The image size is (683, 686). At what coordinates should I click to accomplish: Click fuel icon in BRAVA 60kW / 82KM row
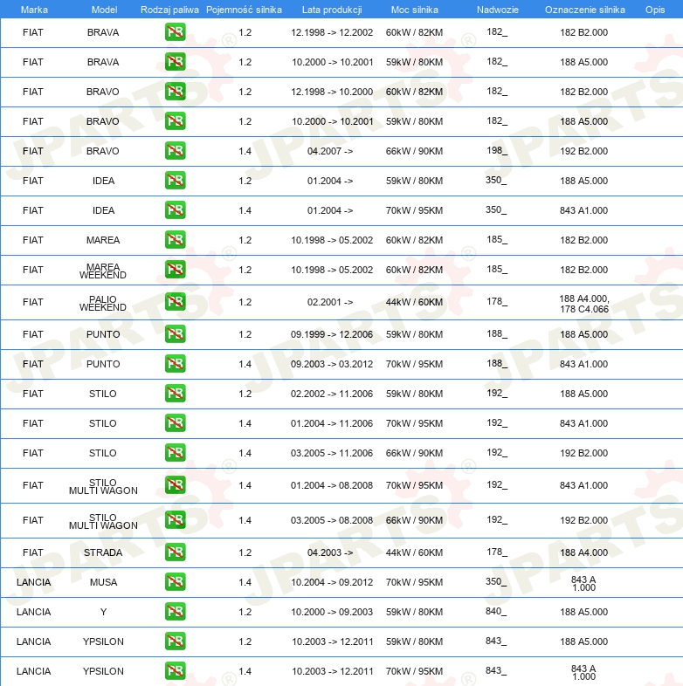(176, 32)
